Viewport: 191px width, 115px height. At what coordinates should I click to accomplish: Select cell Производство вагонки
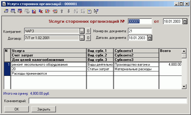click(136, 65)
